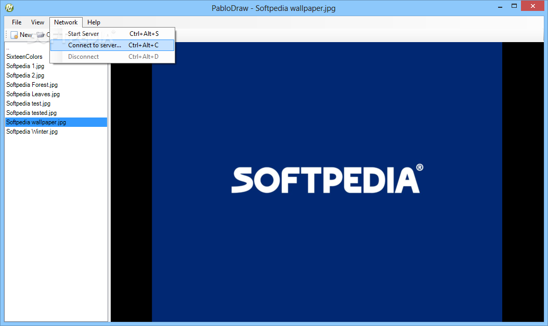This screenshot has height=326, width=548.
Task: Click the New document toolbar button
Action: point(21,35)
